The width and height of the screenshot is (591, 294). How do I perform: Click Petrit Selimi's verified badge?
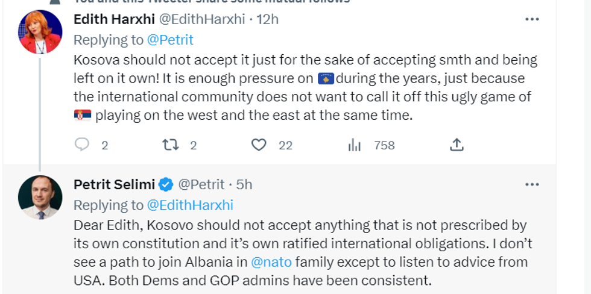[x=166, y=184]
